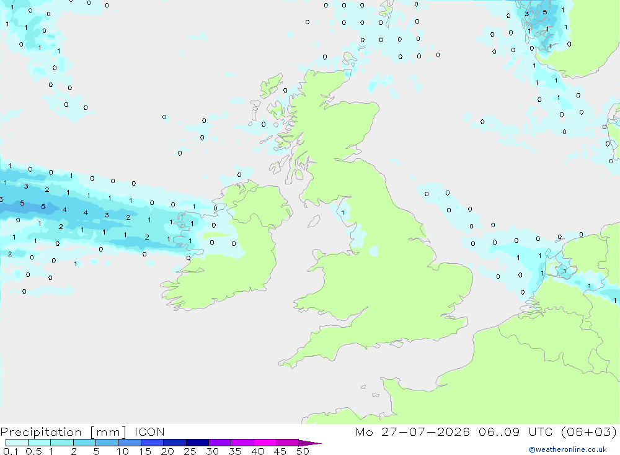
Task: Click the "Mo 27-07-2026" date text
Action: pos(413,431)
